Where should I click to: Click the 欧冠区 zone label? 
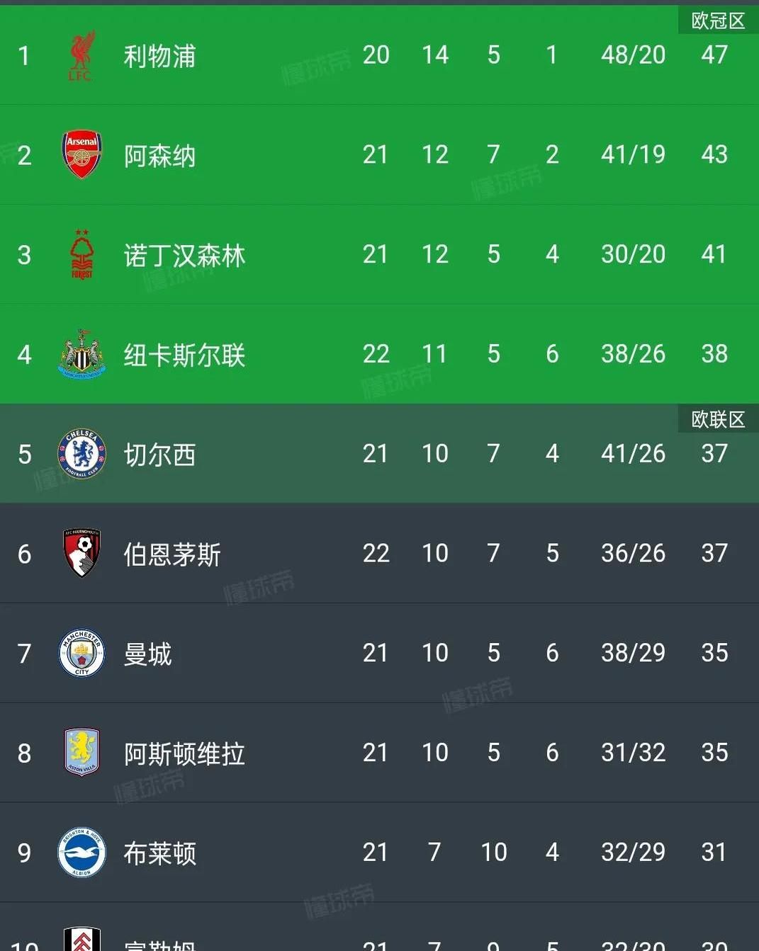(x=718, y=21)
